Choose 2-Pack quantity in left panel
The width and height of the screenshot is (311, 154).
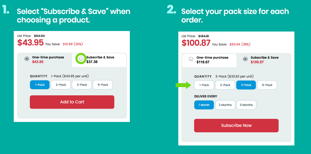click(x=61, y=85)
